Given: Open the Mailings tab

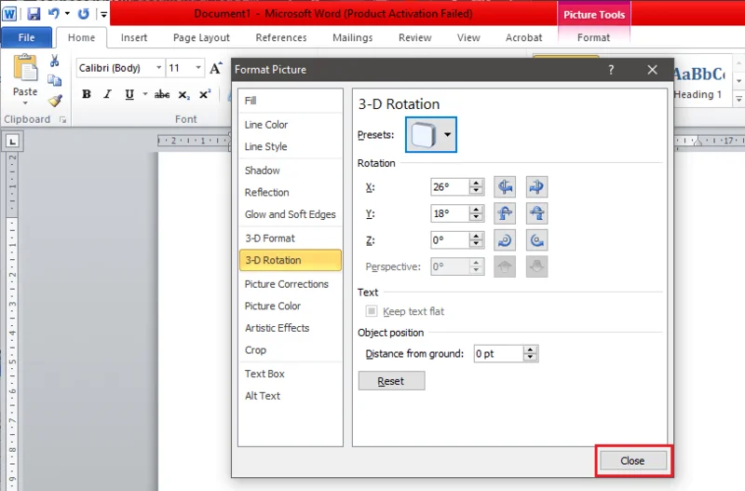Looking at the screenshot, I should pyautogui.click(x=353, y=37).
